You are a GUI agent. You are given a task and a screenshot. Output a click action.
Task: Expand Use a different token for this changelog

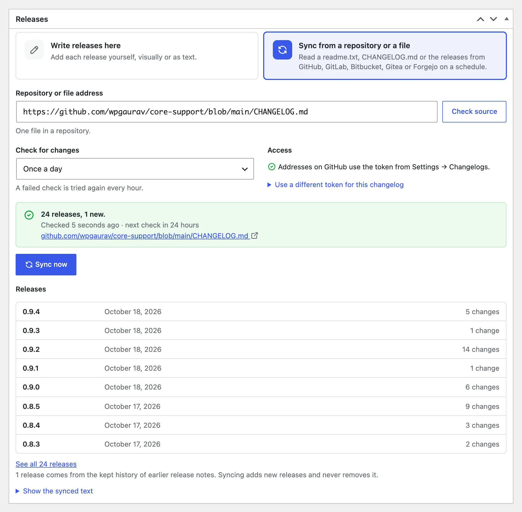coord(336,185)
